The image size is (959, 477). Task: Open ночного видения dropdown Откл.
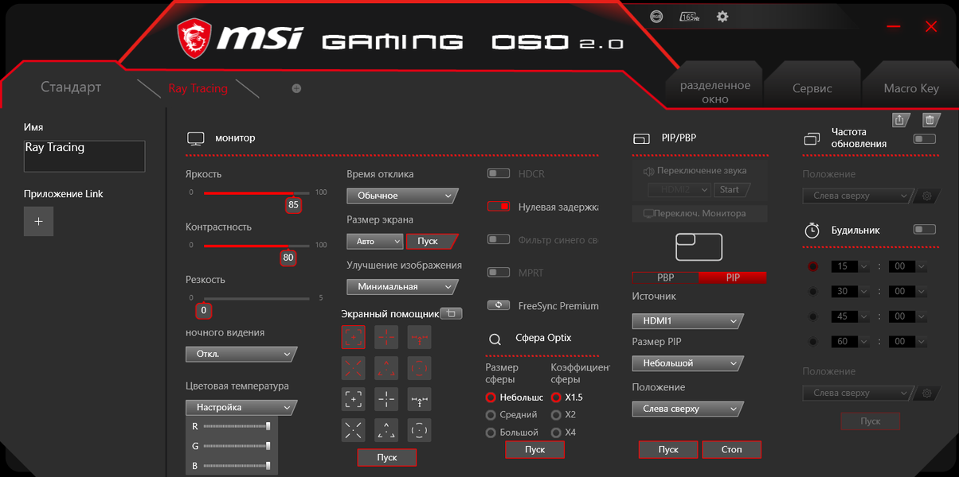point(241,354)
